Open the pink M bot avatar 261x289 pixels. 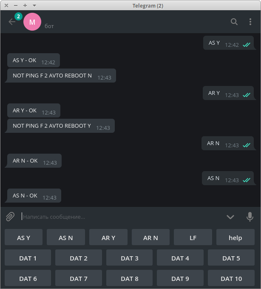click(32, 22)
